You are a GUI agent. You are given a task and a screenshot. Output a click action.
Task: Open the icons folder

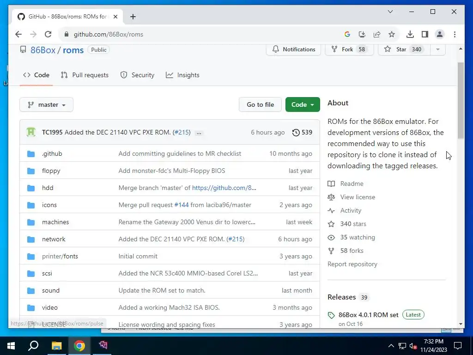click(49, 205)
